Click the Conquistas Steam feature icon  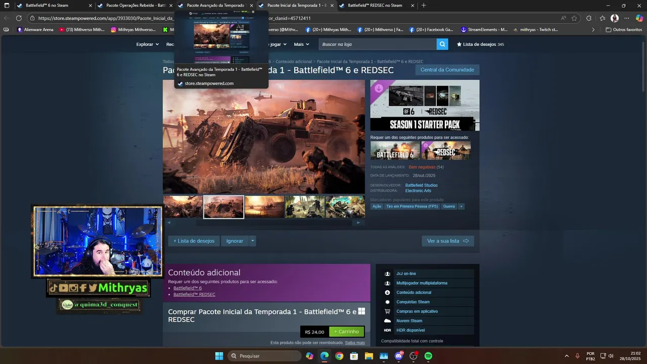387,302
